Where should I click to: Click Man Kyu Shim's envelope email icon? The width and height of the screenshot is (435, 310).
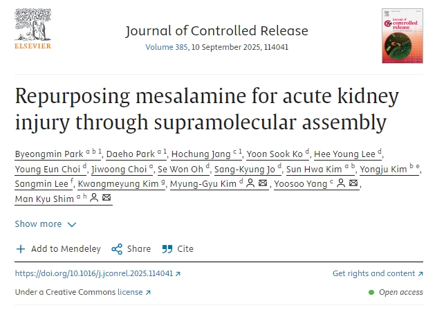coord(106,199)
